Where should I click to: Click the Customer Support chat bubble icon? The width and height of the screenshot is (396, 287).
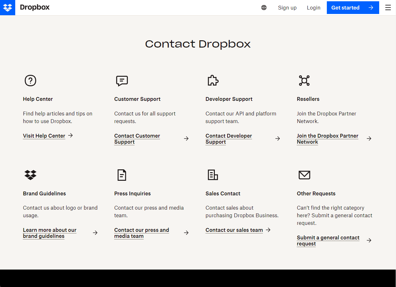pyautogui.click(x=122, y=81)
